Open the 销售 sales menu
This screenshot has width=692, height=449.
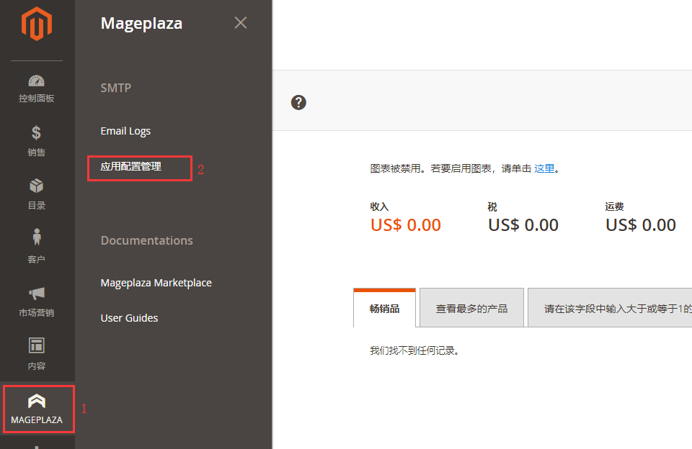click(37, 141)
